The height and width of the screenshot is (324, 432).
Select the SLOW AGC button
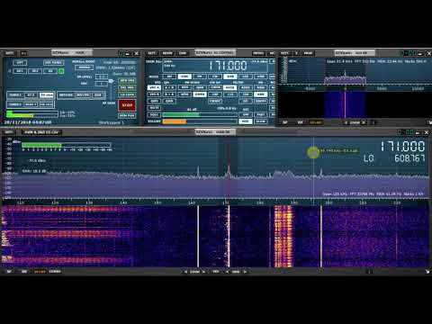point(261,121)
